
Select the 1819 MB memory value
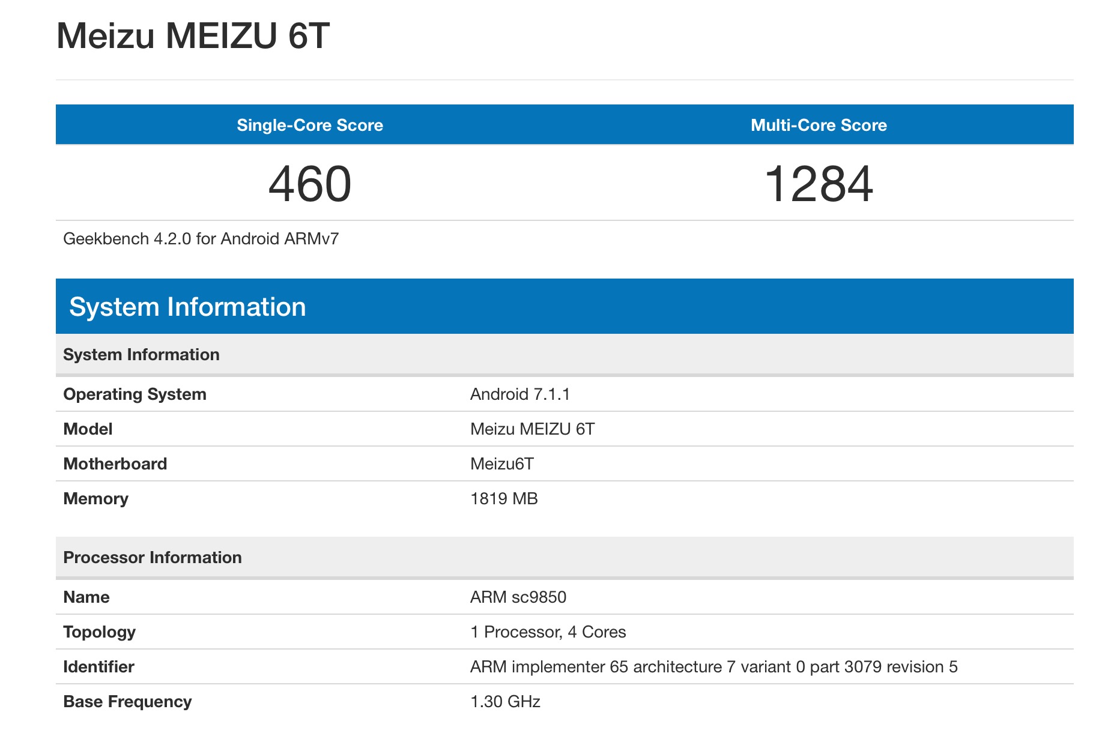click(x=504, y=499)
